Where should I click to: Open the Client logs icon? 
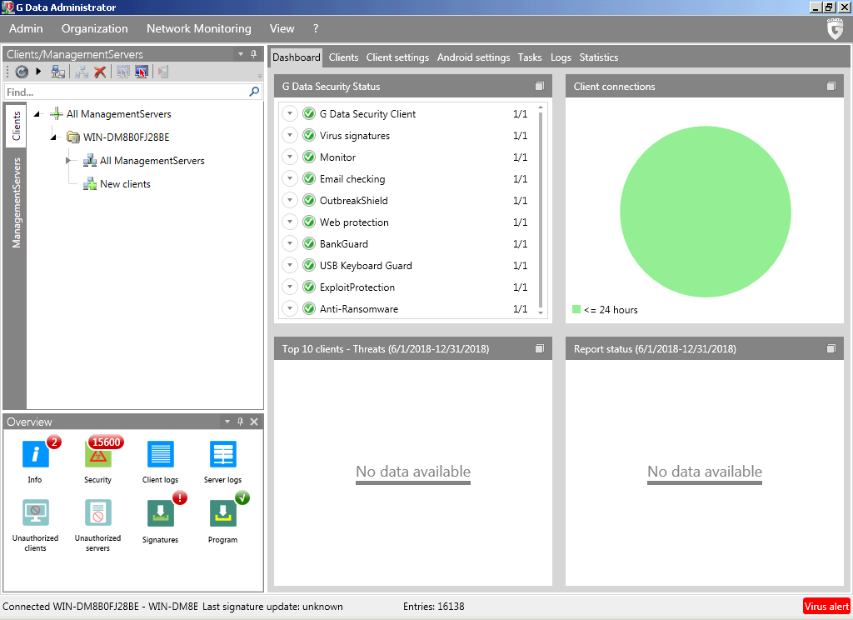click(x=160, y=455)
